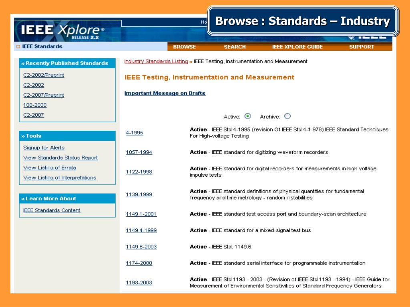Screen dimensions: 410x307
Task: Open View Standards Status Report
Action: 60,157
